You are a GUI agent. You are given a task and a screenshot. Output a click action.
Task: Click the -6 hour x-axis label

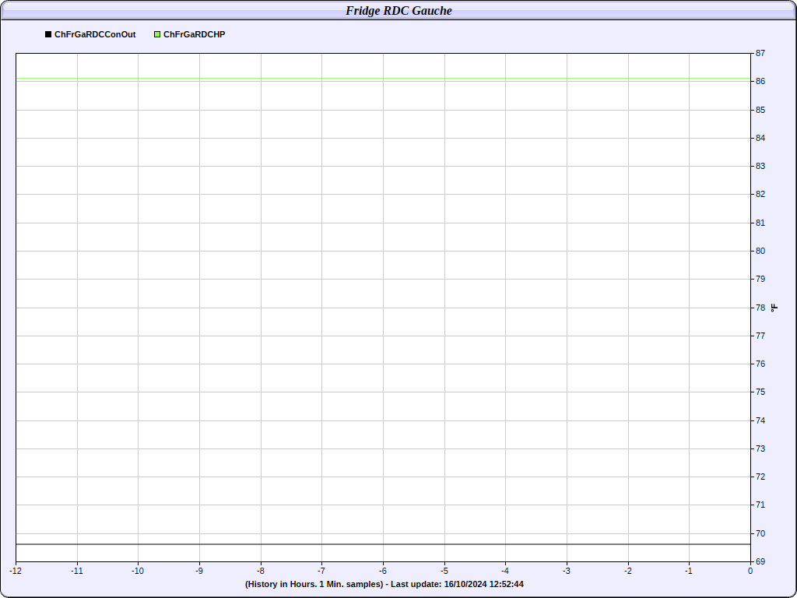(383, 571)
